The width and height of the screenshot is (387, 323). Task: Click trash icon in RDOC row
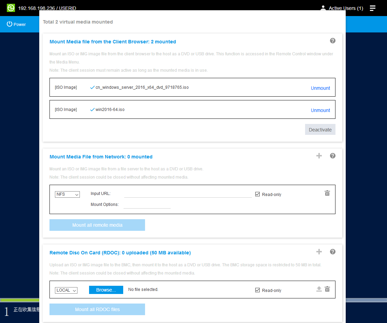point(327,289)
